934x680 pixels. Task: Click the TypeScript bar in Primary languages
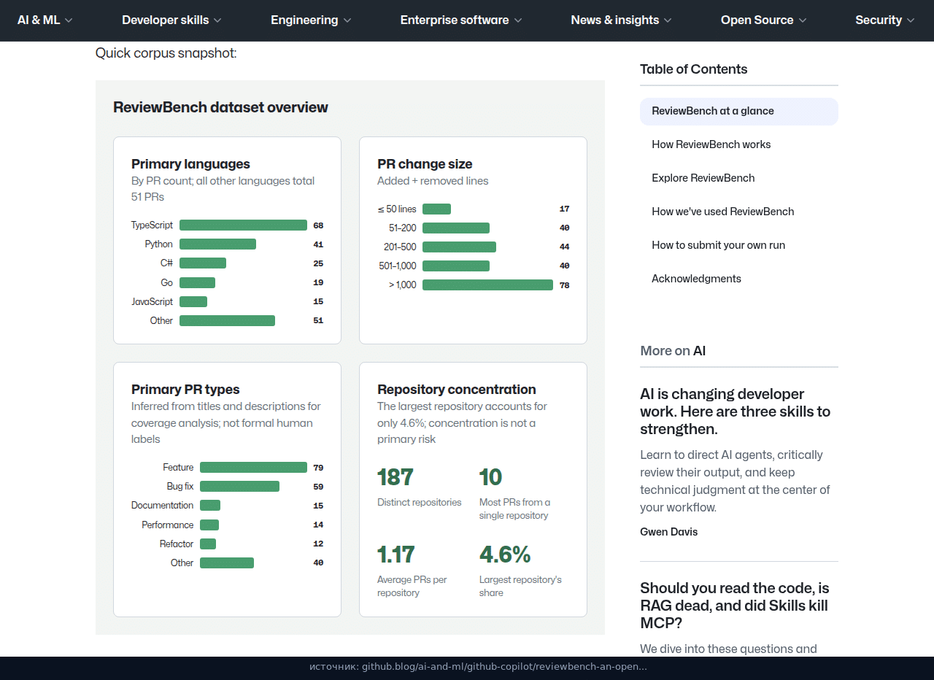point(243,225)
